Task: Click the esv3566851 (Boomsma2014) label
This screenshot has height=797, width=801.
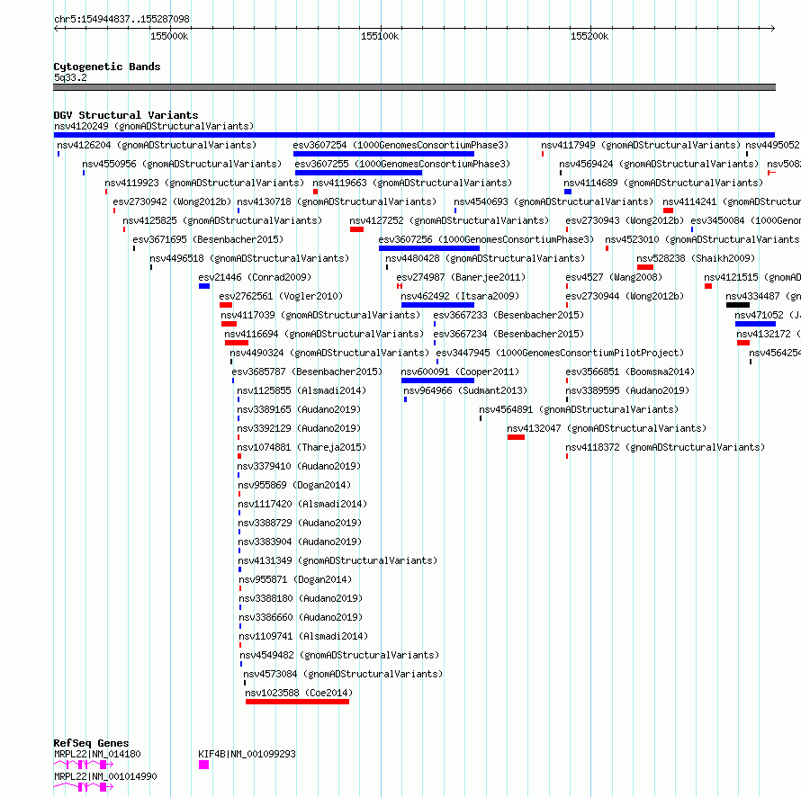Action: [630, 372]
